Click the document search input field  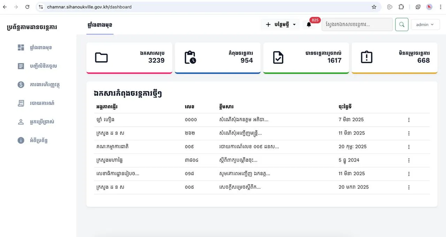coord(357,25)
